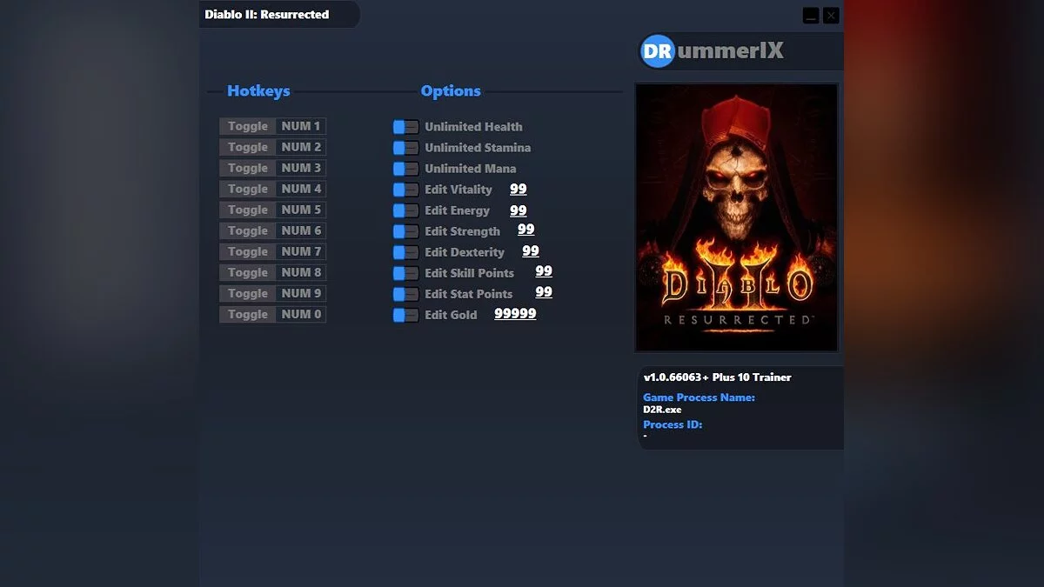
Task: Switch on Edit Strength option
Action: [405, 231]
